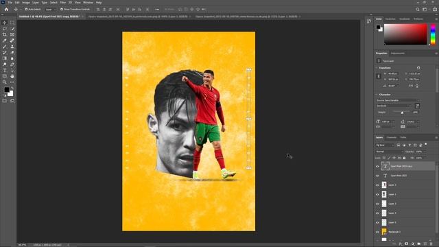This screenshot has width=439, height=247.
Task: Select the Rectangle 1 layer thumbnail
Action: coord(384,232)
